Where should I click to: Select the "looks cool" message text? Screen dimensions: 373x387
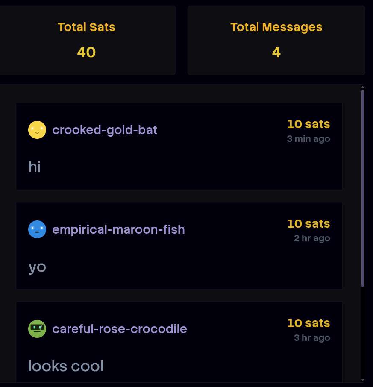(66, 366)
